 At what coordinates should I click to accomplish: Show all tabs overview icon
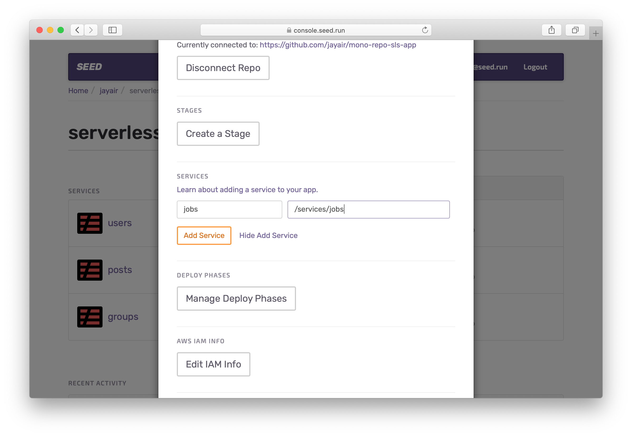[x=575, y=30]
